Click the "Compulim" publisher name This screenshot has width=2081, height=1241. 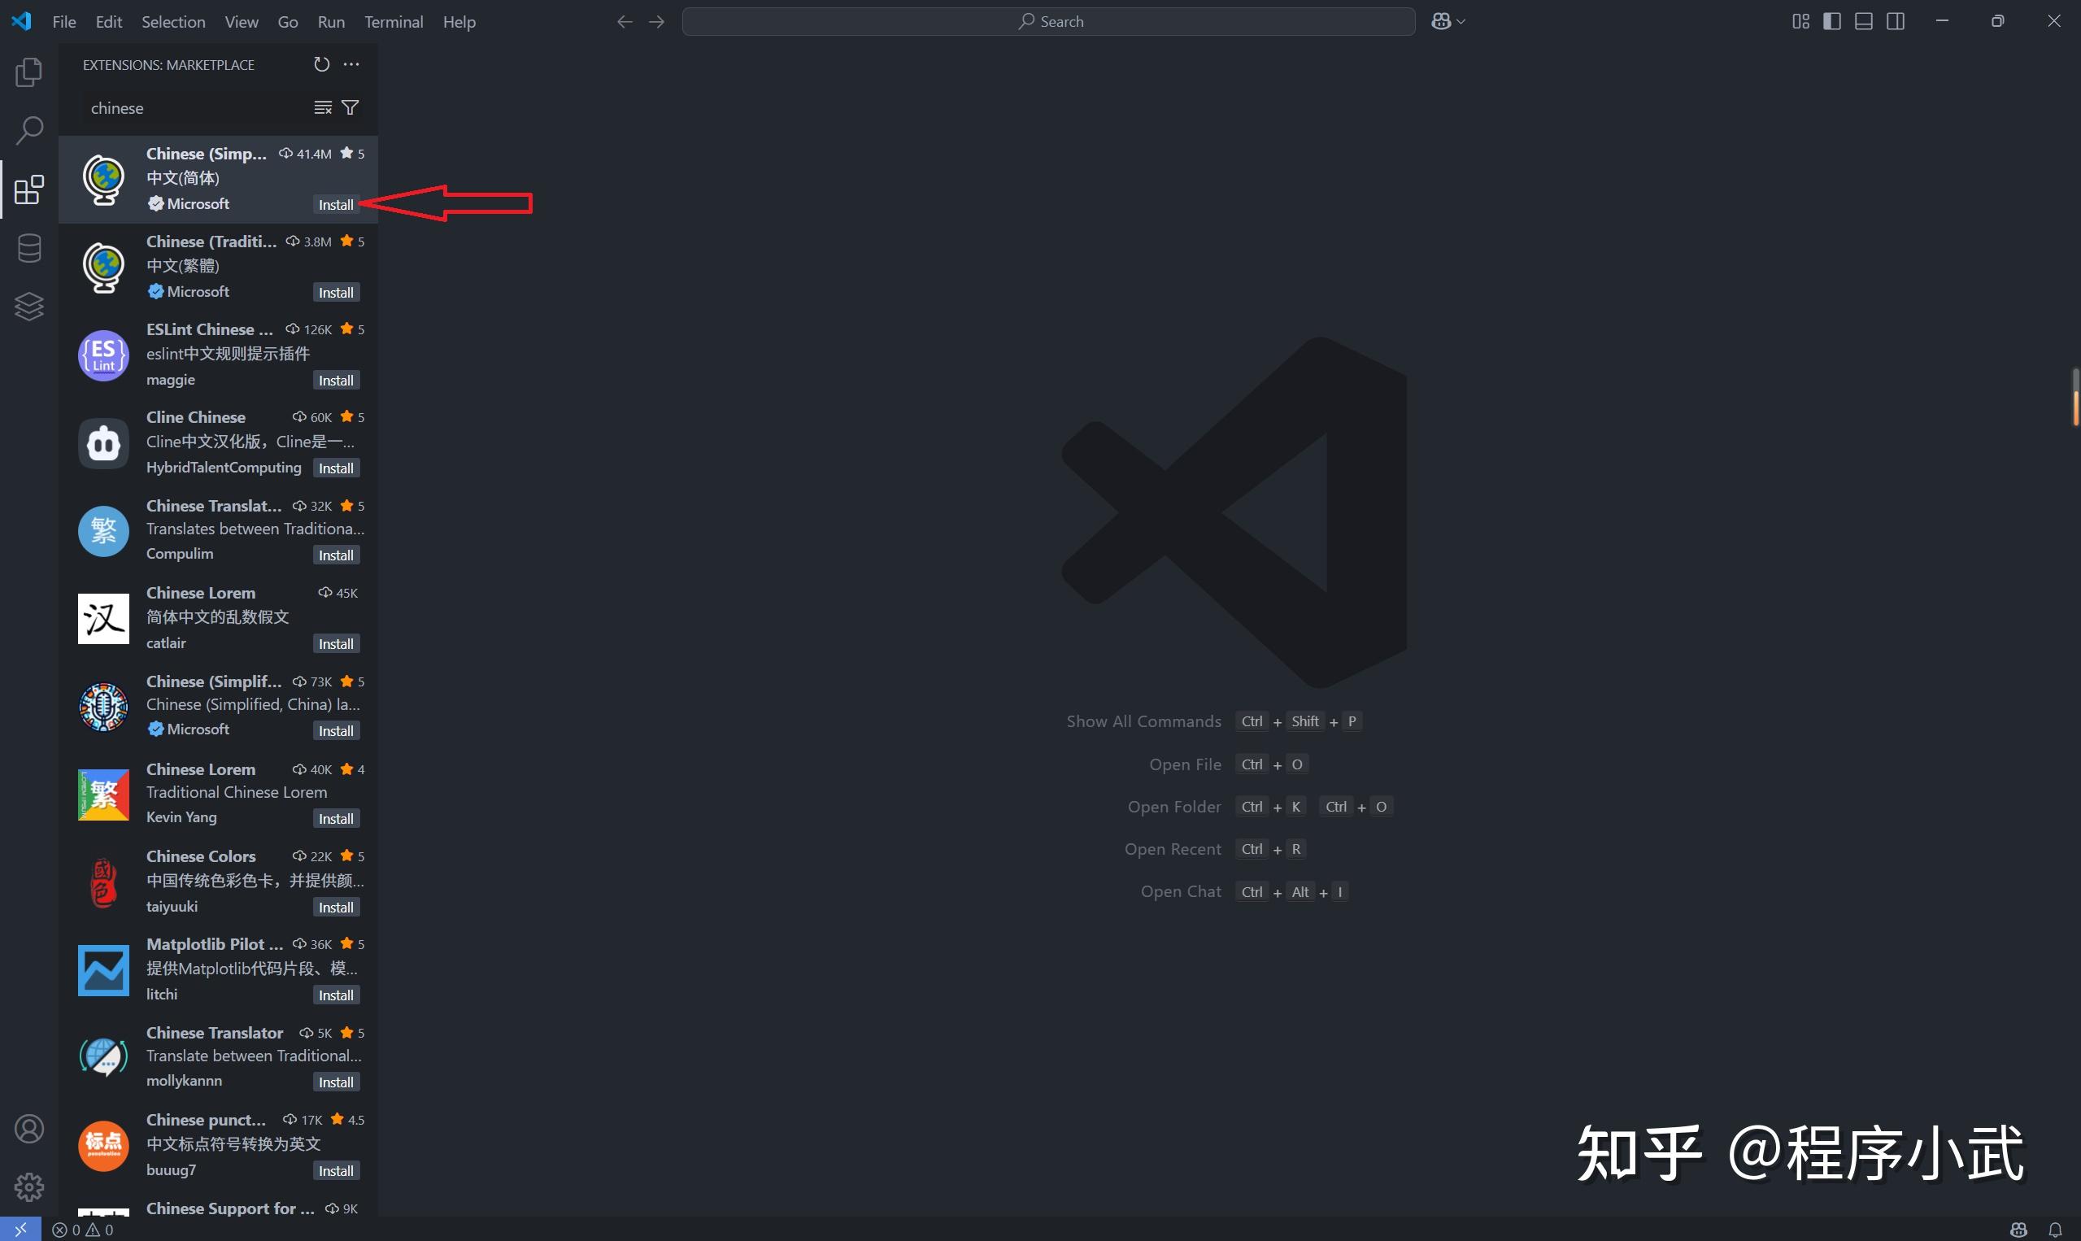[x=180, y=554]
